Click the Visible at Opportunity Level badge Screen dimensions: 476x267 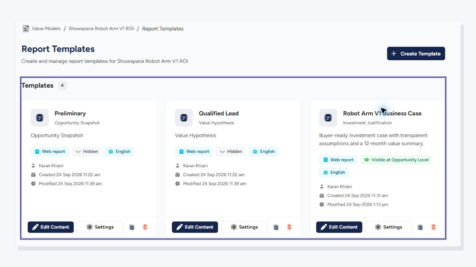point(396,160)
